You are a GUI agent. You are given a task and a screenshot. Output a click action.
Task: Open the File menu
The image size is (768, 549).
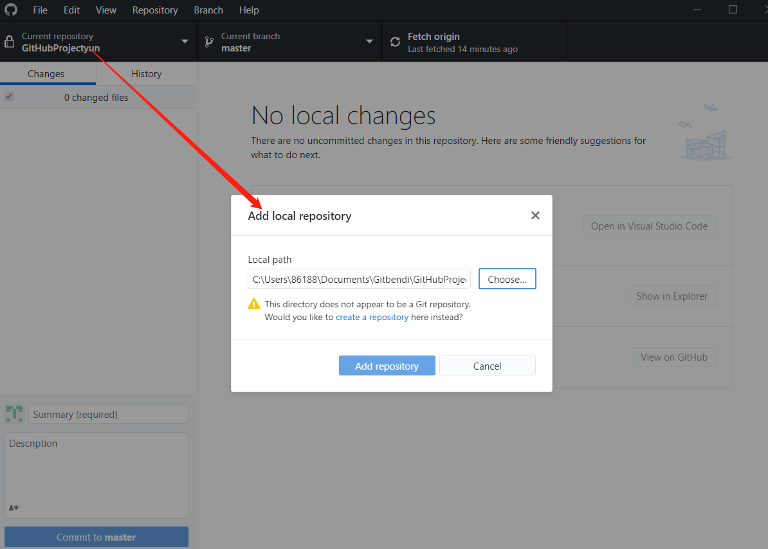coord(40,10)
